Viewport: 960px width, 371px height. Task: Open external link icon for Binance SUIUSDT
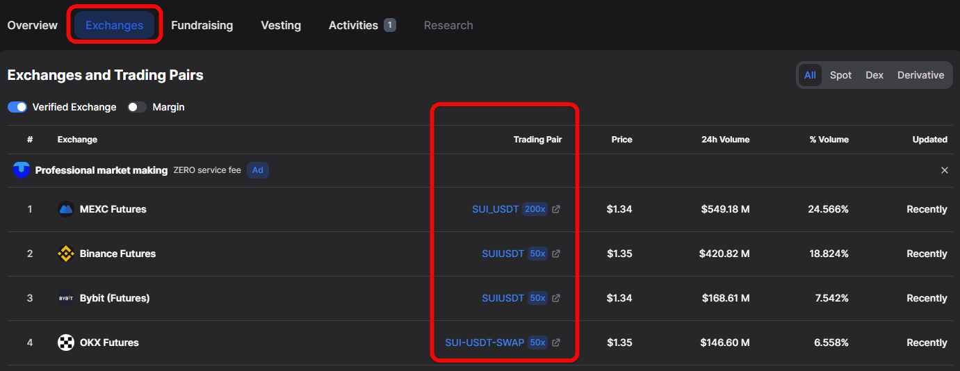[556, 254]
